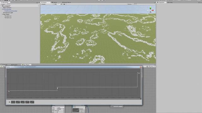
Task: Edit the Seed field in noise node
Action: (61, 109)
